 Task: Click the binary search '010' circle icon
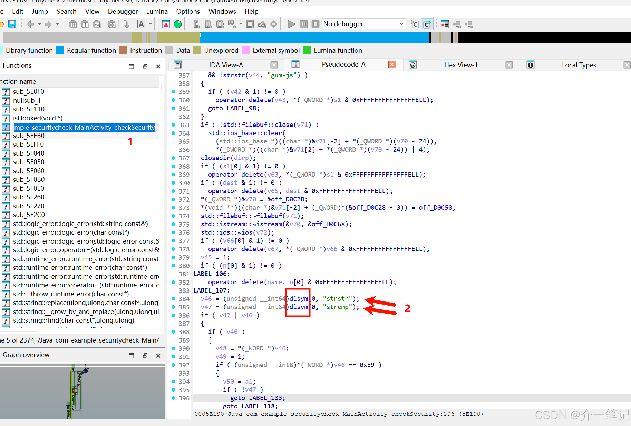pos(97,24)
